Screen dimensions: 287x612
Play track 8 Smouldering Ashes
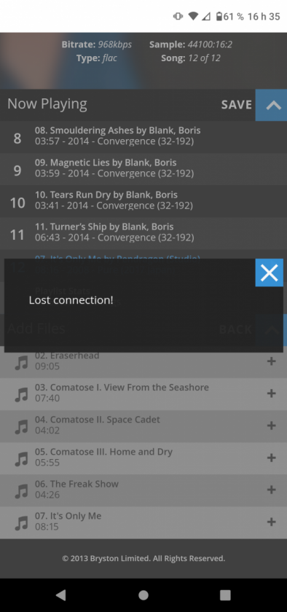[143, 137]
